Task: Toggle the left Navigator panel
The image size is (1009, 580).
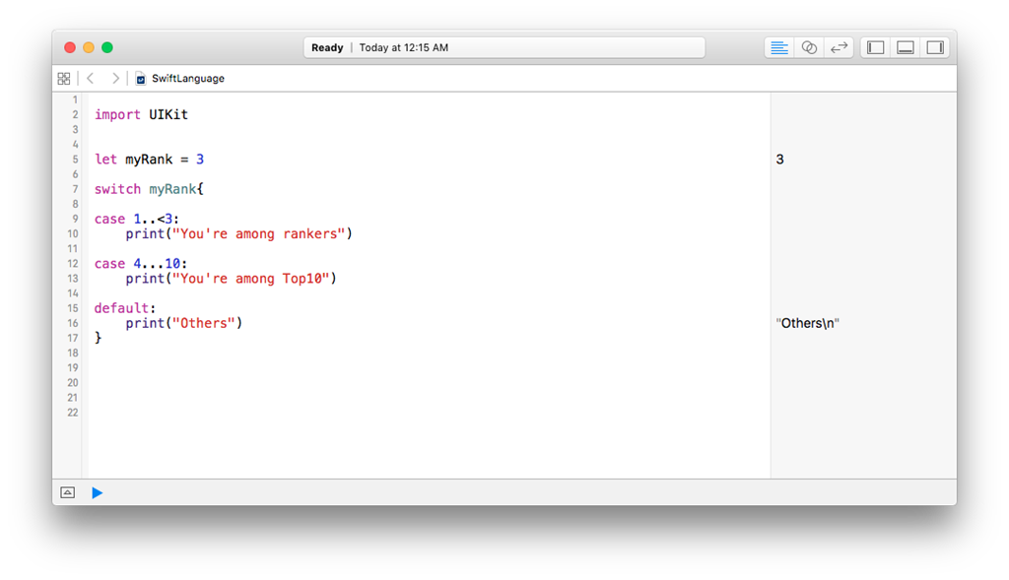Action: coord(875,47)
